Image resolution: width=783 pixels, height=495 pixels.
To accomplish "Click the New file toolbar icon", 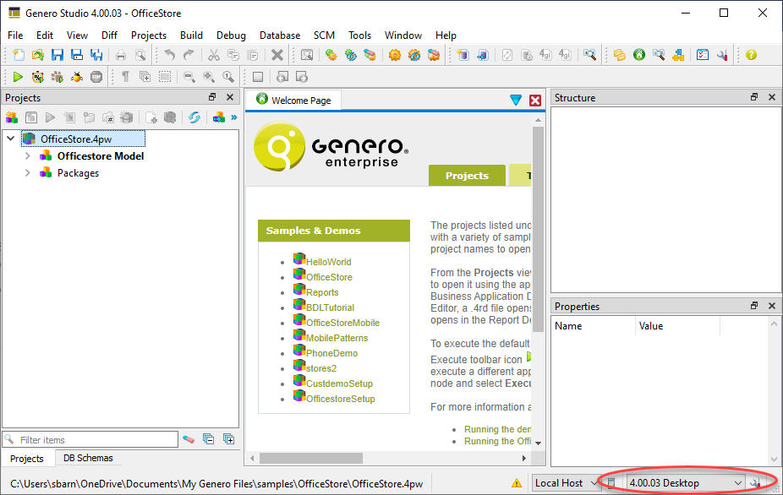I will (x=19, y=55).
